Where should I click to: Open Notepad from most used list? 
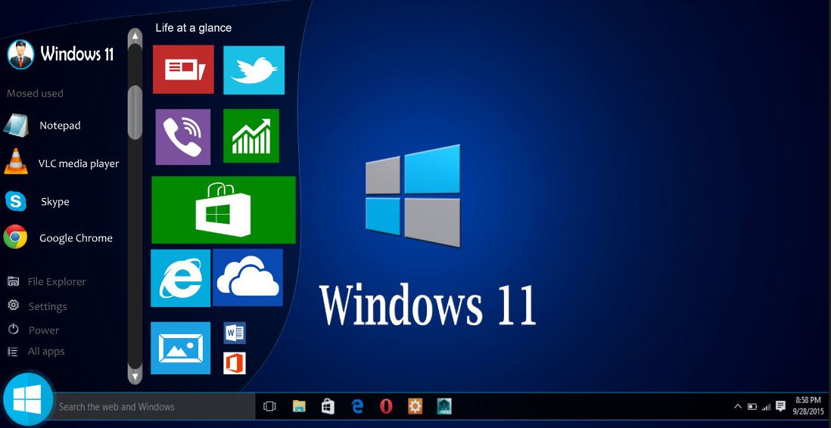(59, 126)
